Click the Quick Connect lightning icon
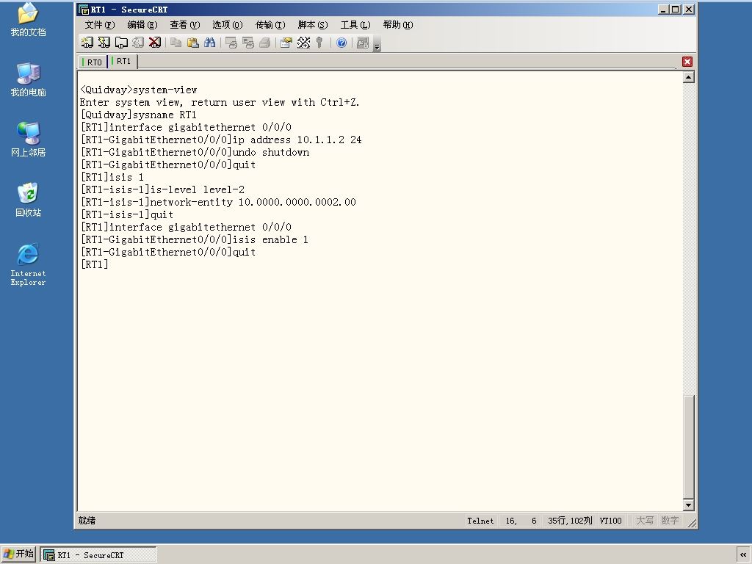This screenshot has width=752, height=564. point(104,43)
